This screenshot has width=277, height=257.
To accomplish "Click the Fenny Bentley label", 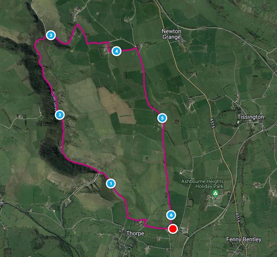I will pos(244,239).
